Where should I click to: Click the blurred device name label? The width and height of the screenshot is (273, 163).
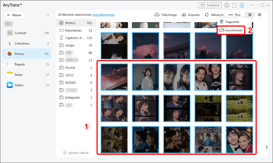(9, 23)
